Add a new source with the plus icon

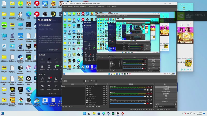pos(87,107)
